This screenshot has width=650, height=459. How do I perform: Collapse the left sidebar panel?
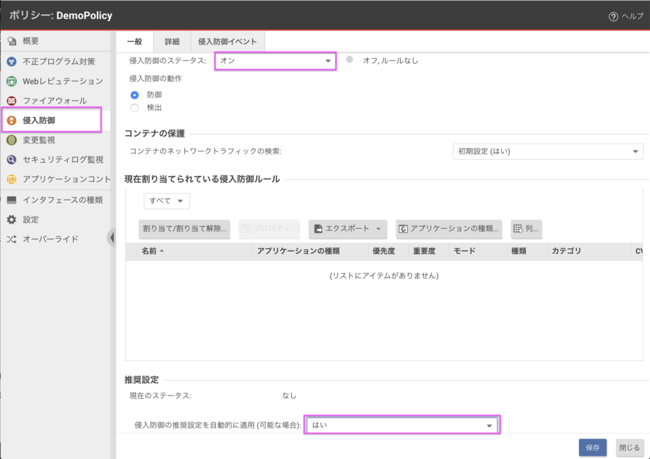tap(113, 237)
